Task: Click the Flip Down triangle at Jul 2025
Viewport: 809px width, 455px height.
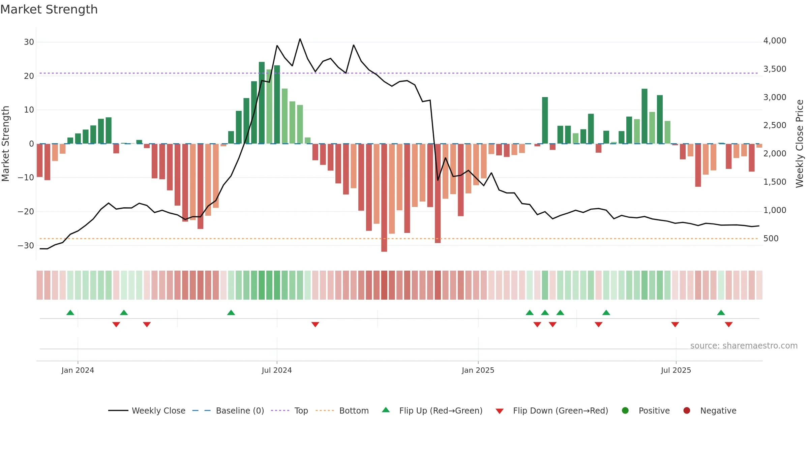Action: [x=675, y=324]
